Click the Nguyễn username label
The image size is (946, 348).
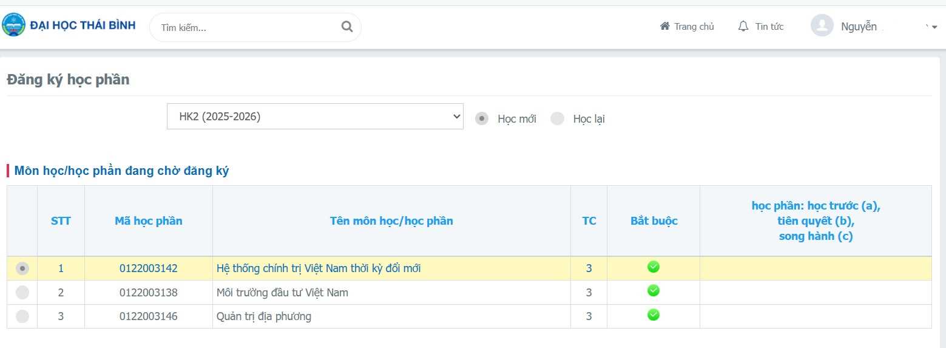(859, 27)
